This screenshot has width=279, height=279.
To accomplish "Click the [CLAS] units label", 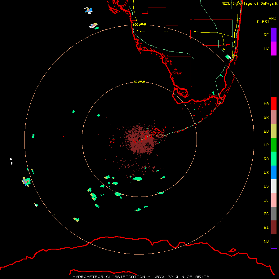I will tap(262, 21).
